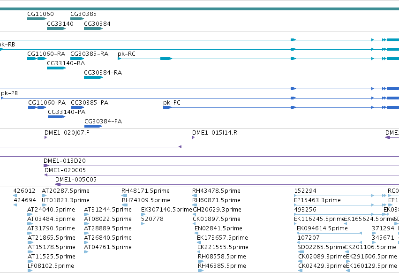399x273 pixels.
Task: Select AT26840.5prime EST
Action: pos(86,243)
